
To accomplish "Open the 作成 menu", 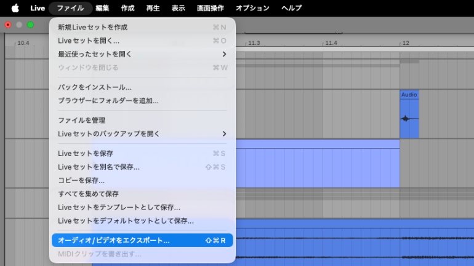I will [127, 8].
